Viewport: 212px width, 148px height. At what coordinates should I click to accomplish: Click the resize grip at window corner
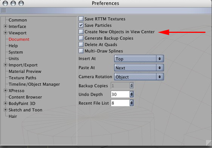[x=209, y=143]
